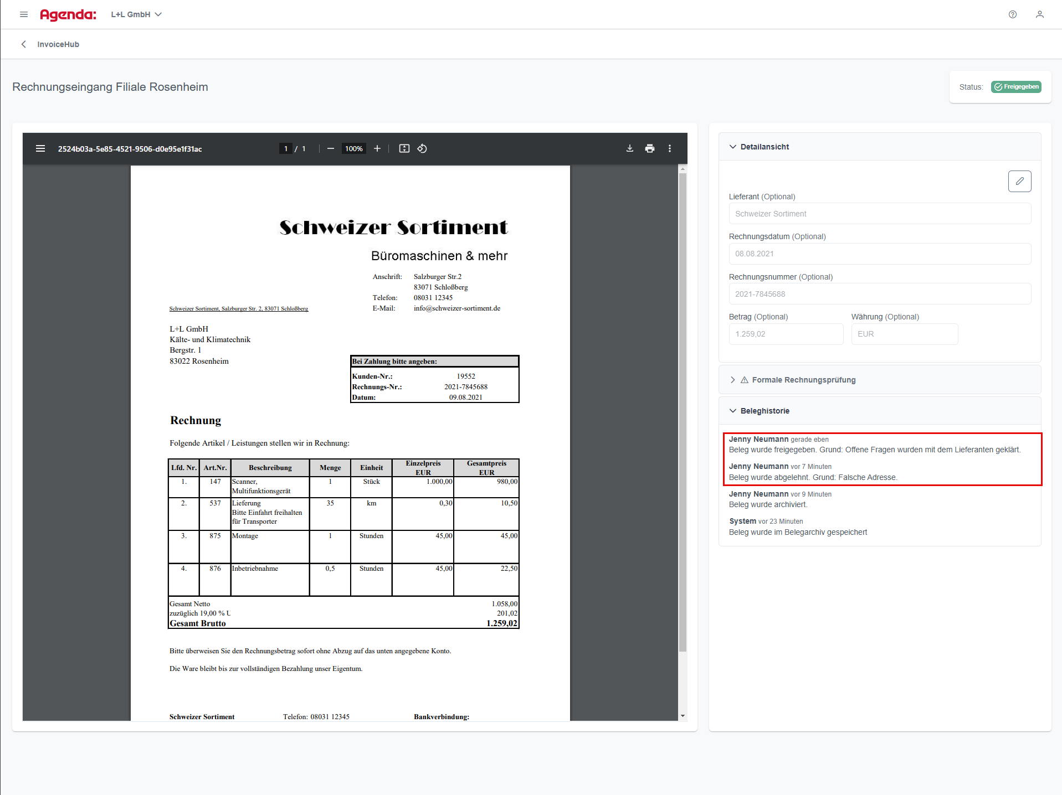Click the Rechnungsnummer field 2021-7845688
This screenshot has height=795, width=1062.
click(x=880, y=294)
